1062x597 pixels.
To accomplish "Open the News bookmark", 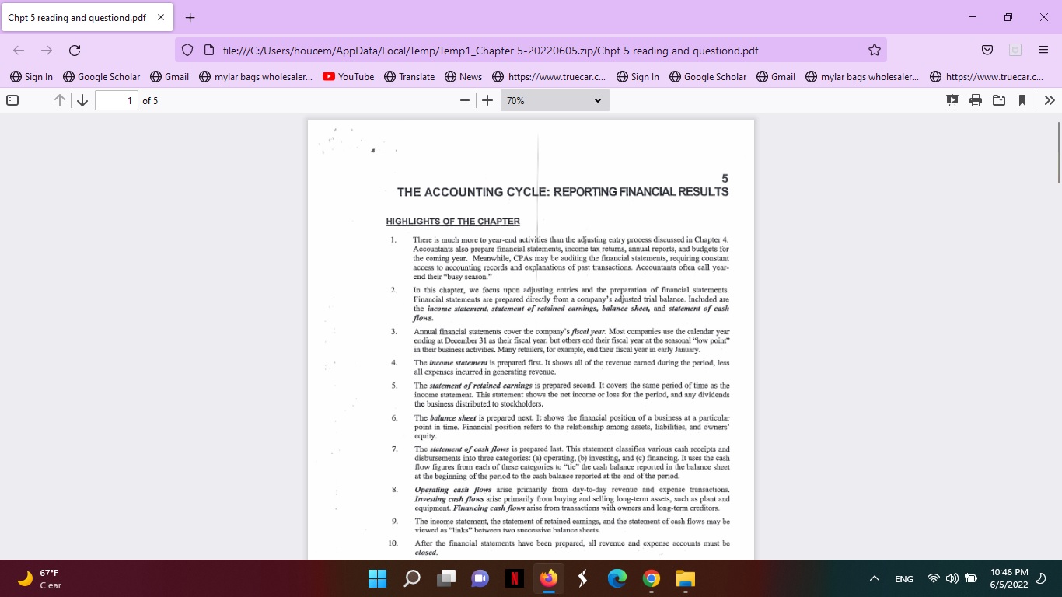I will pyautogui.click(x=463, y=77).
